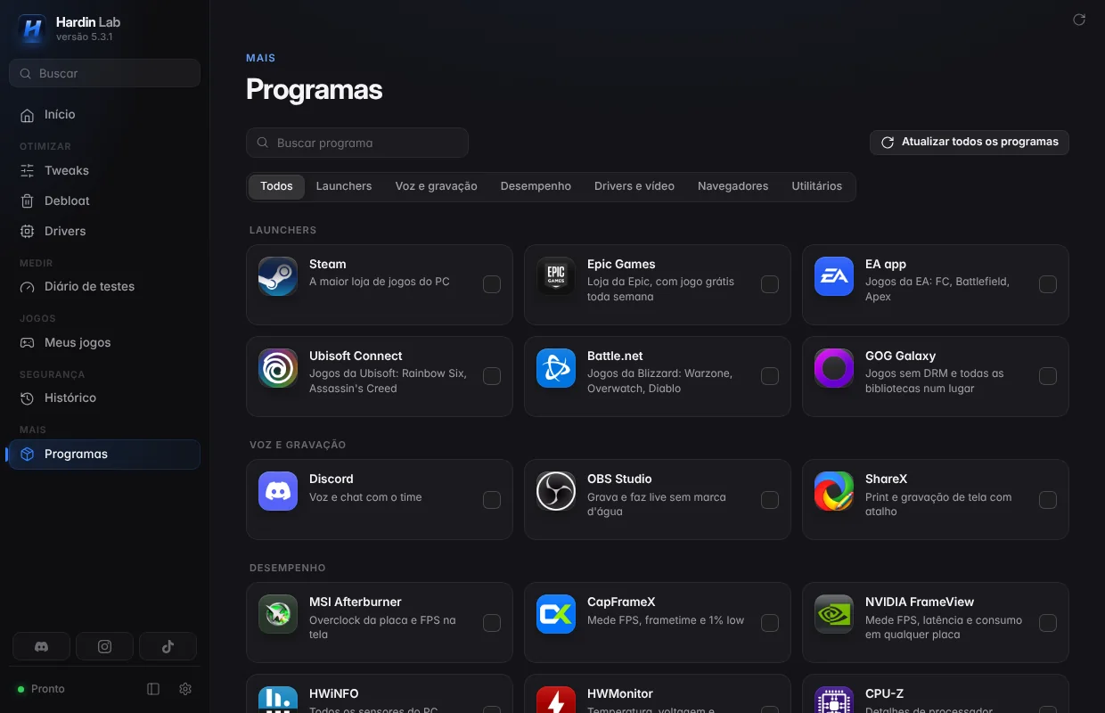Click the Hardin Lab logo icon
This screenshot has height=713, width=1105.
pyautogui.click(x=32, y=29)
